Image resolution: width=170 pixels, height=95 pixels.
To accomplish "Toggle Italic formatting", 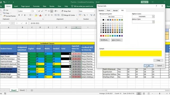I will coord(22,15).
